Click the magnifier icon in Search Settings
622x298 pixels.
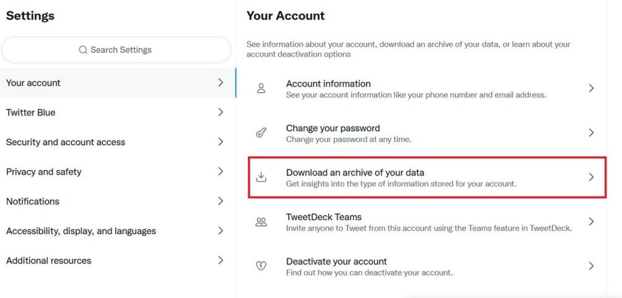click(83, 50)
